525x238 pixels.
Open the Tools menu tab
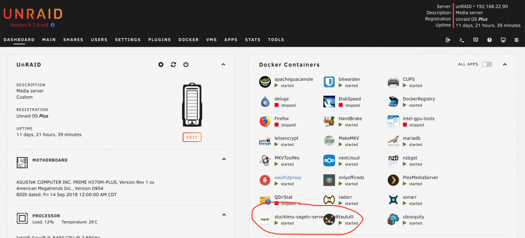tap(276, 40)
